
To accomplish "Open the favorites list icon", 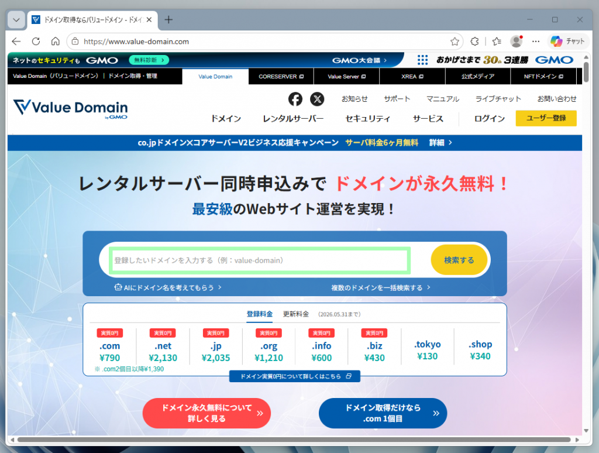I will (497, 42).
